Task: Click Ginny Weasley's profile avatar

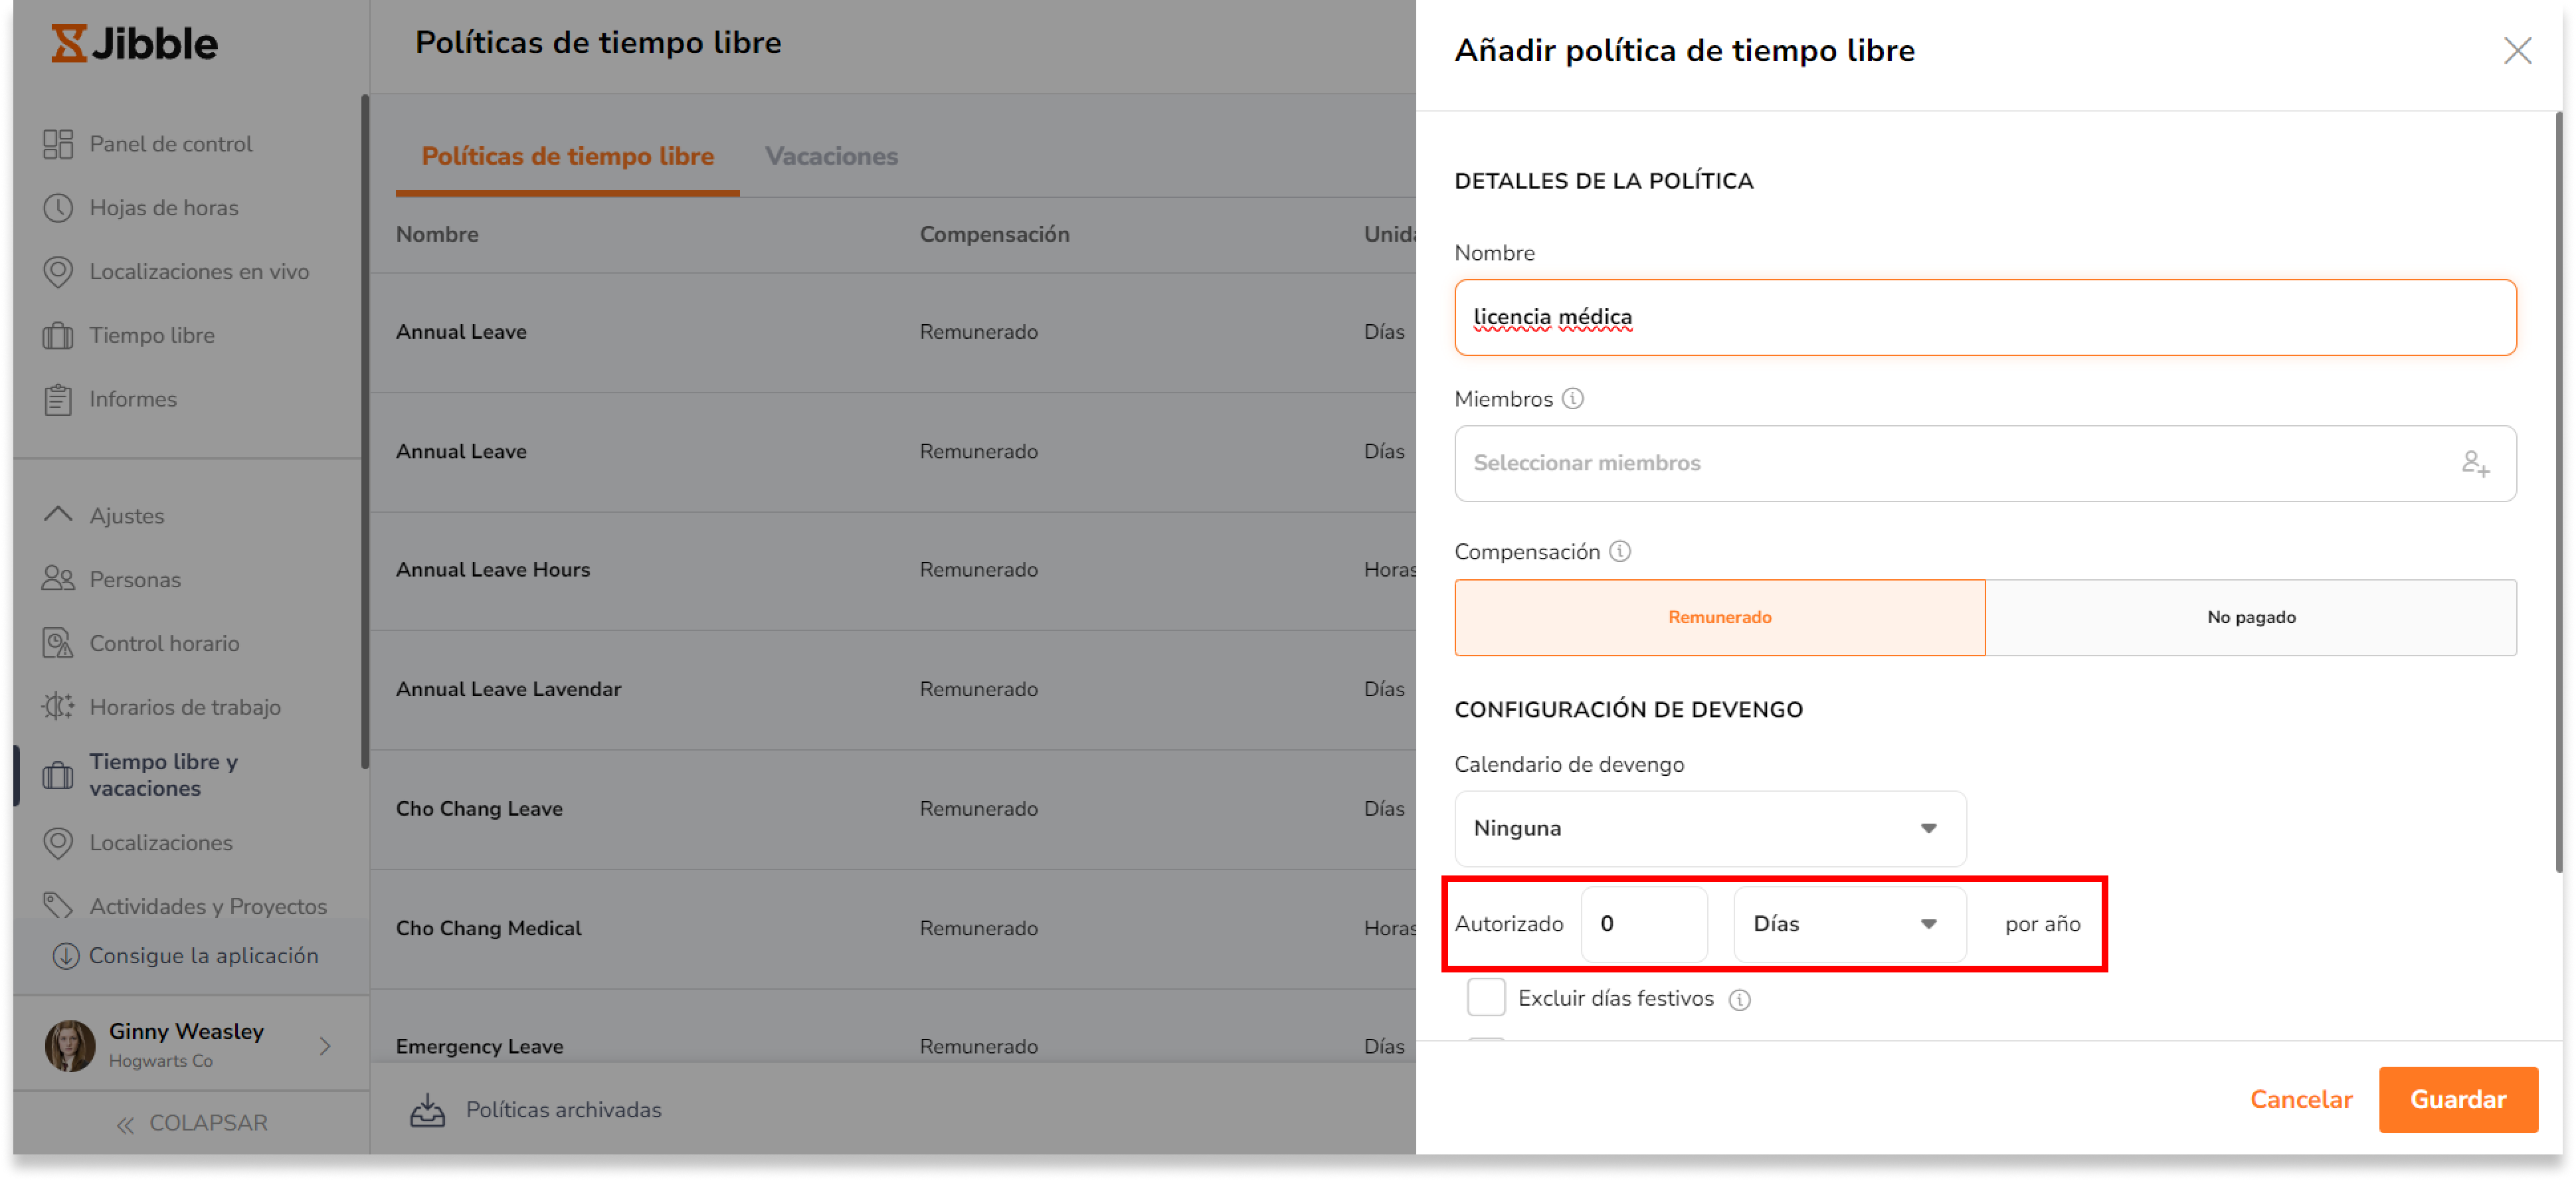Action: click(x=70, y=1046)
